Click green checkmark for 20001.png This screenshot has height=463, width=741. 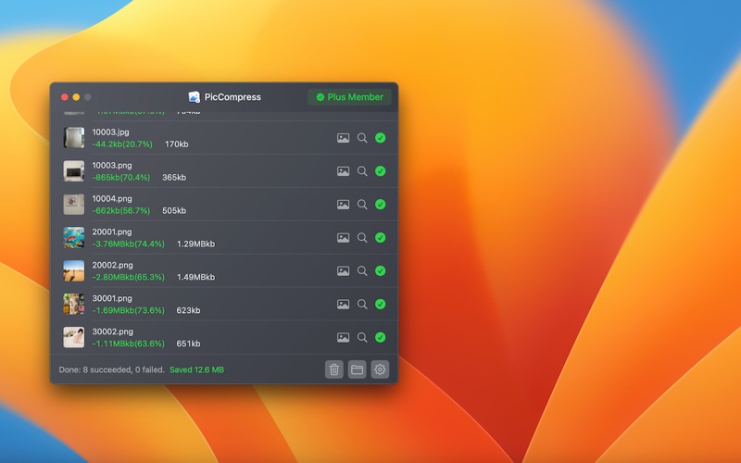(x=381, y=238)
